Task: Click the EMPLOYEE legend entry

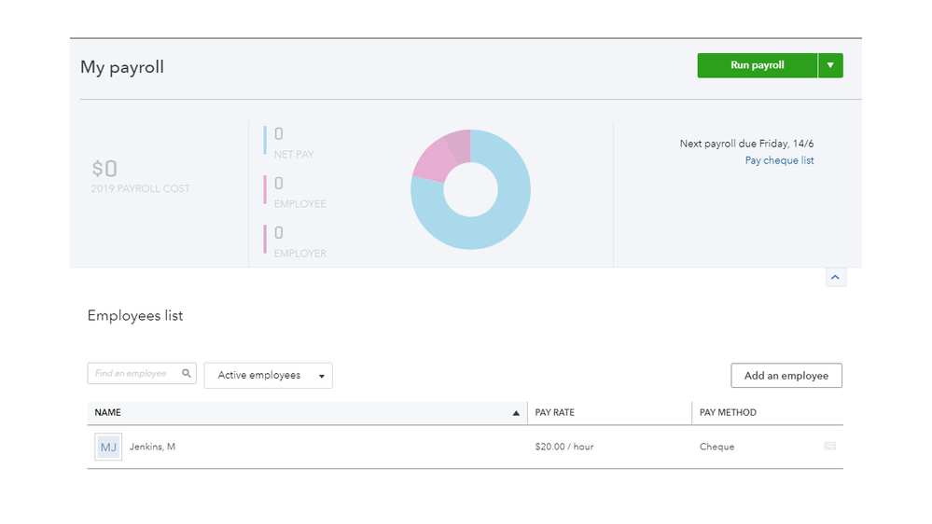Action: tap(295, 192)
